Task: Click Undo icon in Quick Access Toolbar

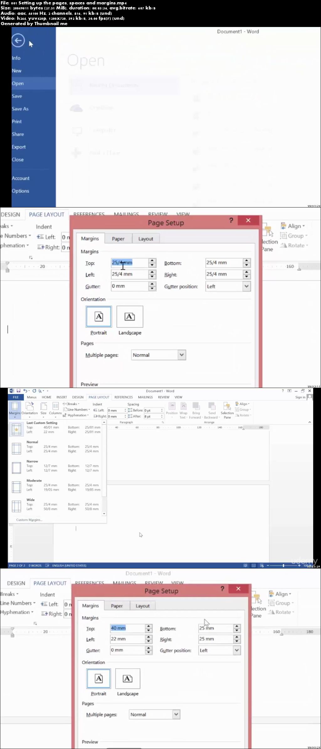Action: 25,391
